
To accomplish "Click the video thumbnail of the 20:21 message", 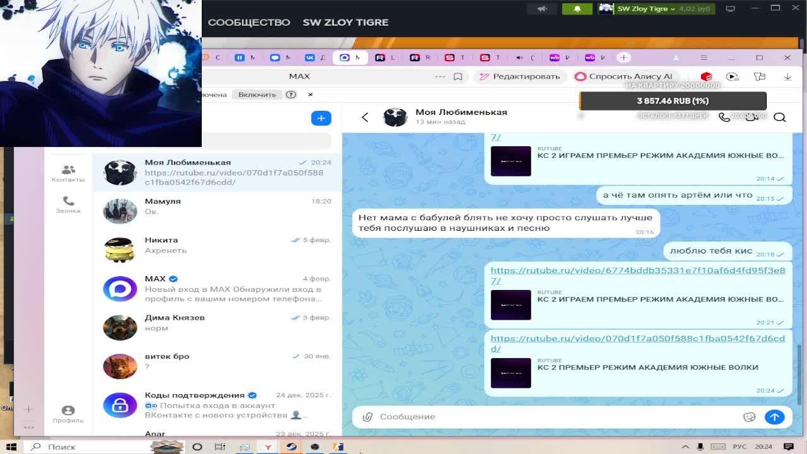I will (511, 305).
